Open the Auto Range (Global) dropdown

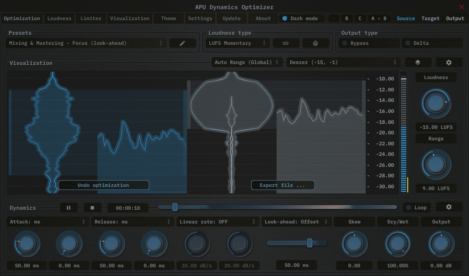(247, 62)
